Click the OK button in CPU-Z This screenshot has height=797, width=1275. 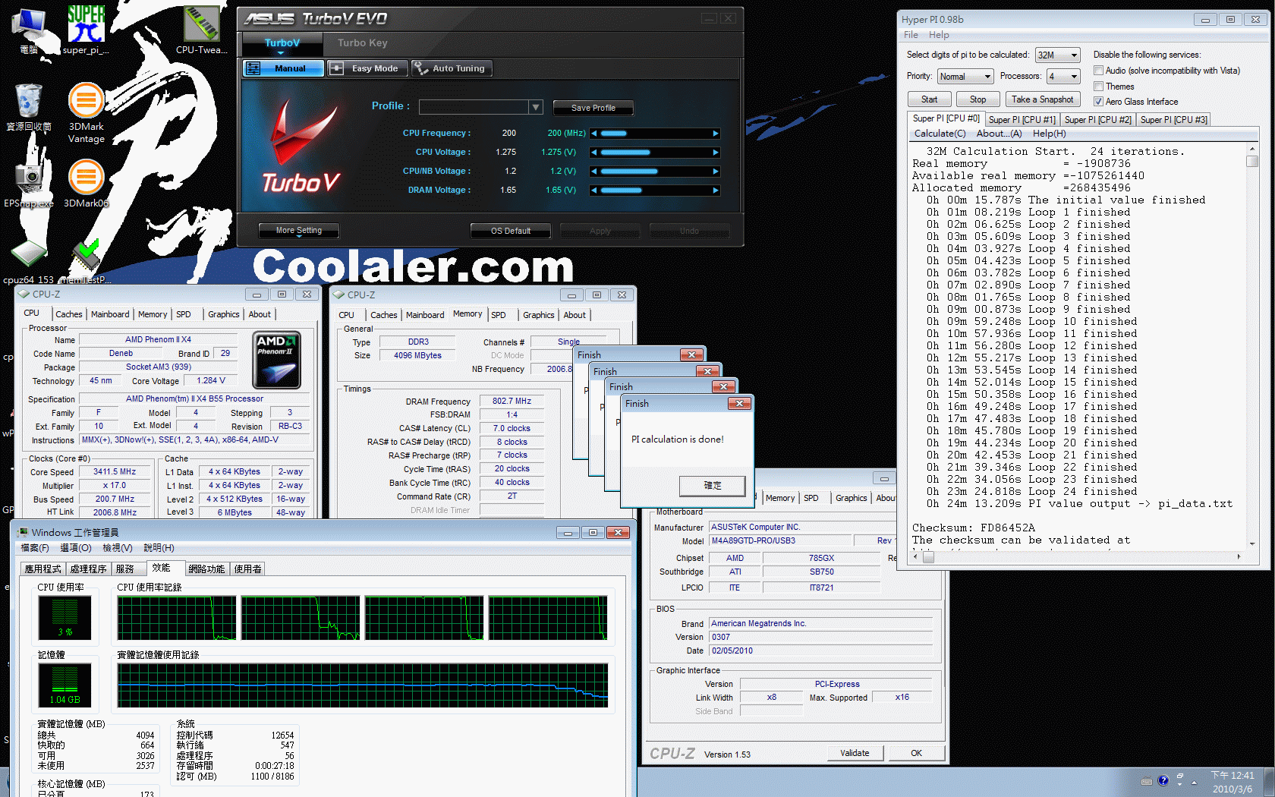(x=916, y=753)
